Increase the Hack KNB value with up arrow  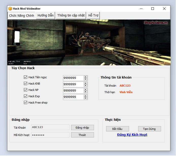pyautogui.click(x=86, y=83)
